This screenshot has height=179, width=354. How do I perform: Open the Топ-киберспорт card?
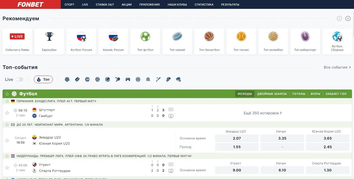click(x=305, y=41)
